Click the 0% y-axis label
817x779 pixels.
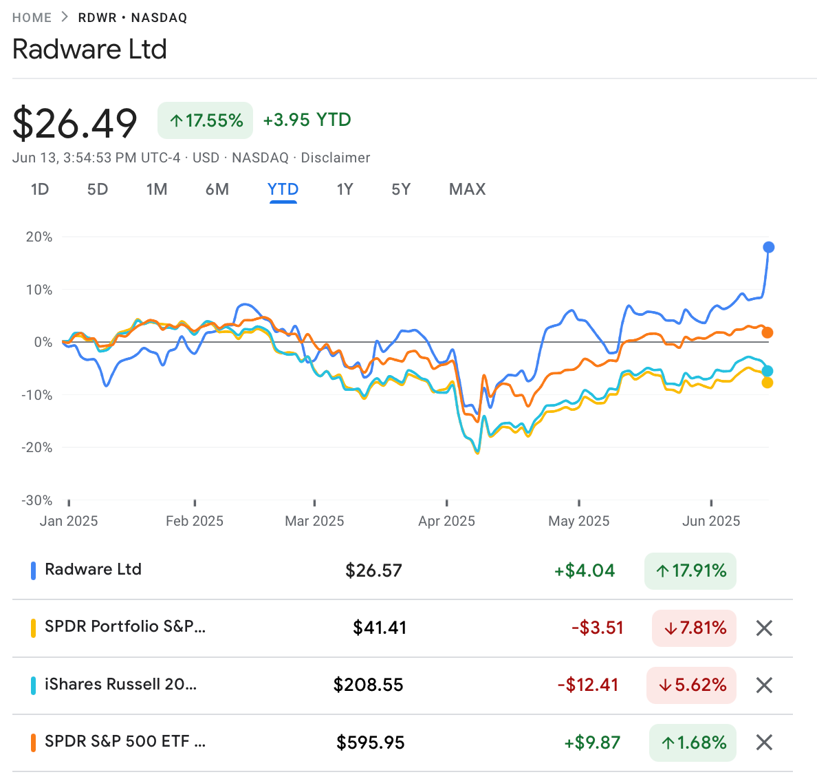[43, 343]
